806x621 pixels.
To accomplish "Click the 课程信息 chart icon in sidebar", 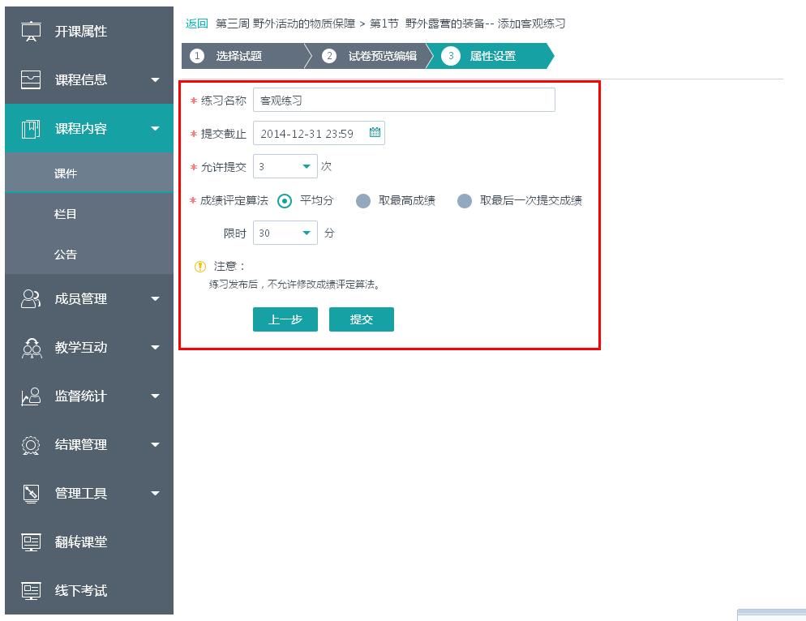I will pyautogui.click(x=31, y=80).
